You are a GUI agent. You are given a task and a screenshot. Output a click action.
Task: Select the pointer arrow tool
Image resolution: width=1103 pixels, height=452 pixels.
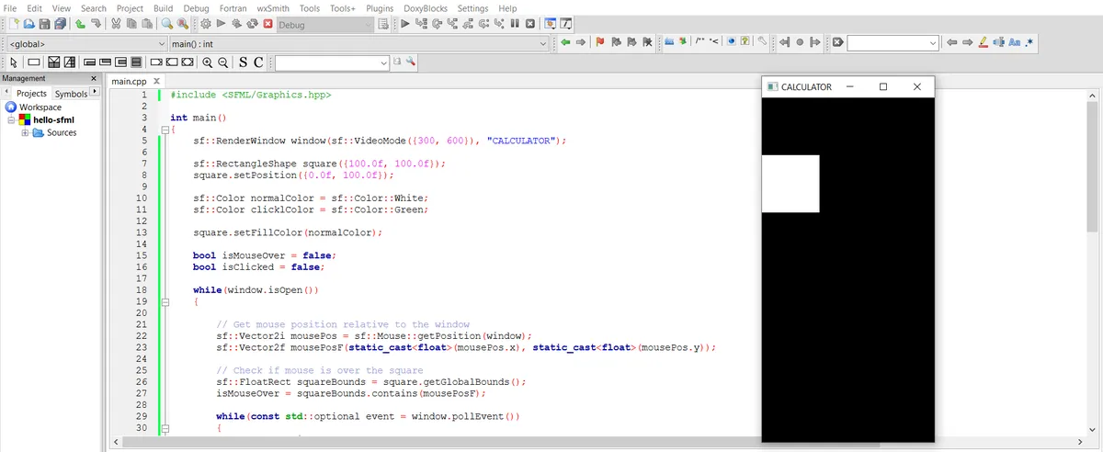pos(14,62)
